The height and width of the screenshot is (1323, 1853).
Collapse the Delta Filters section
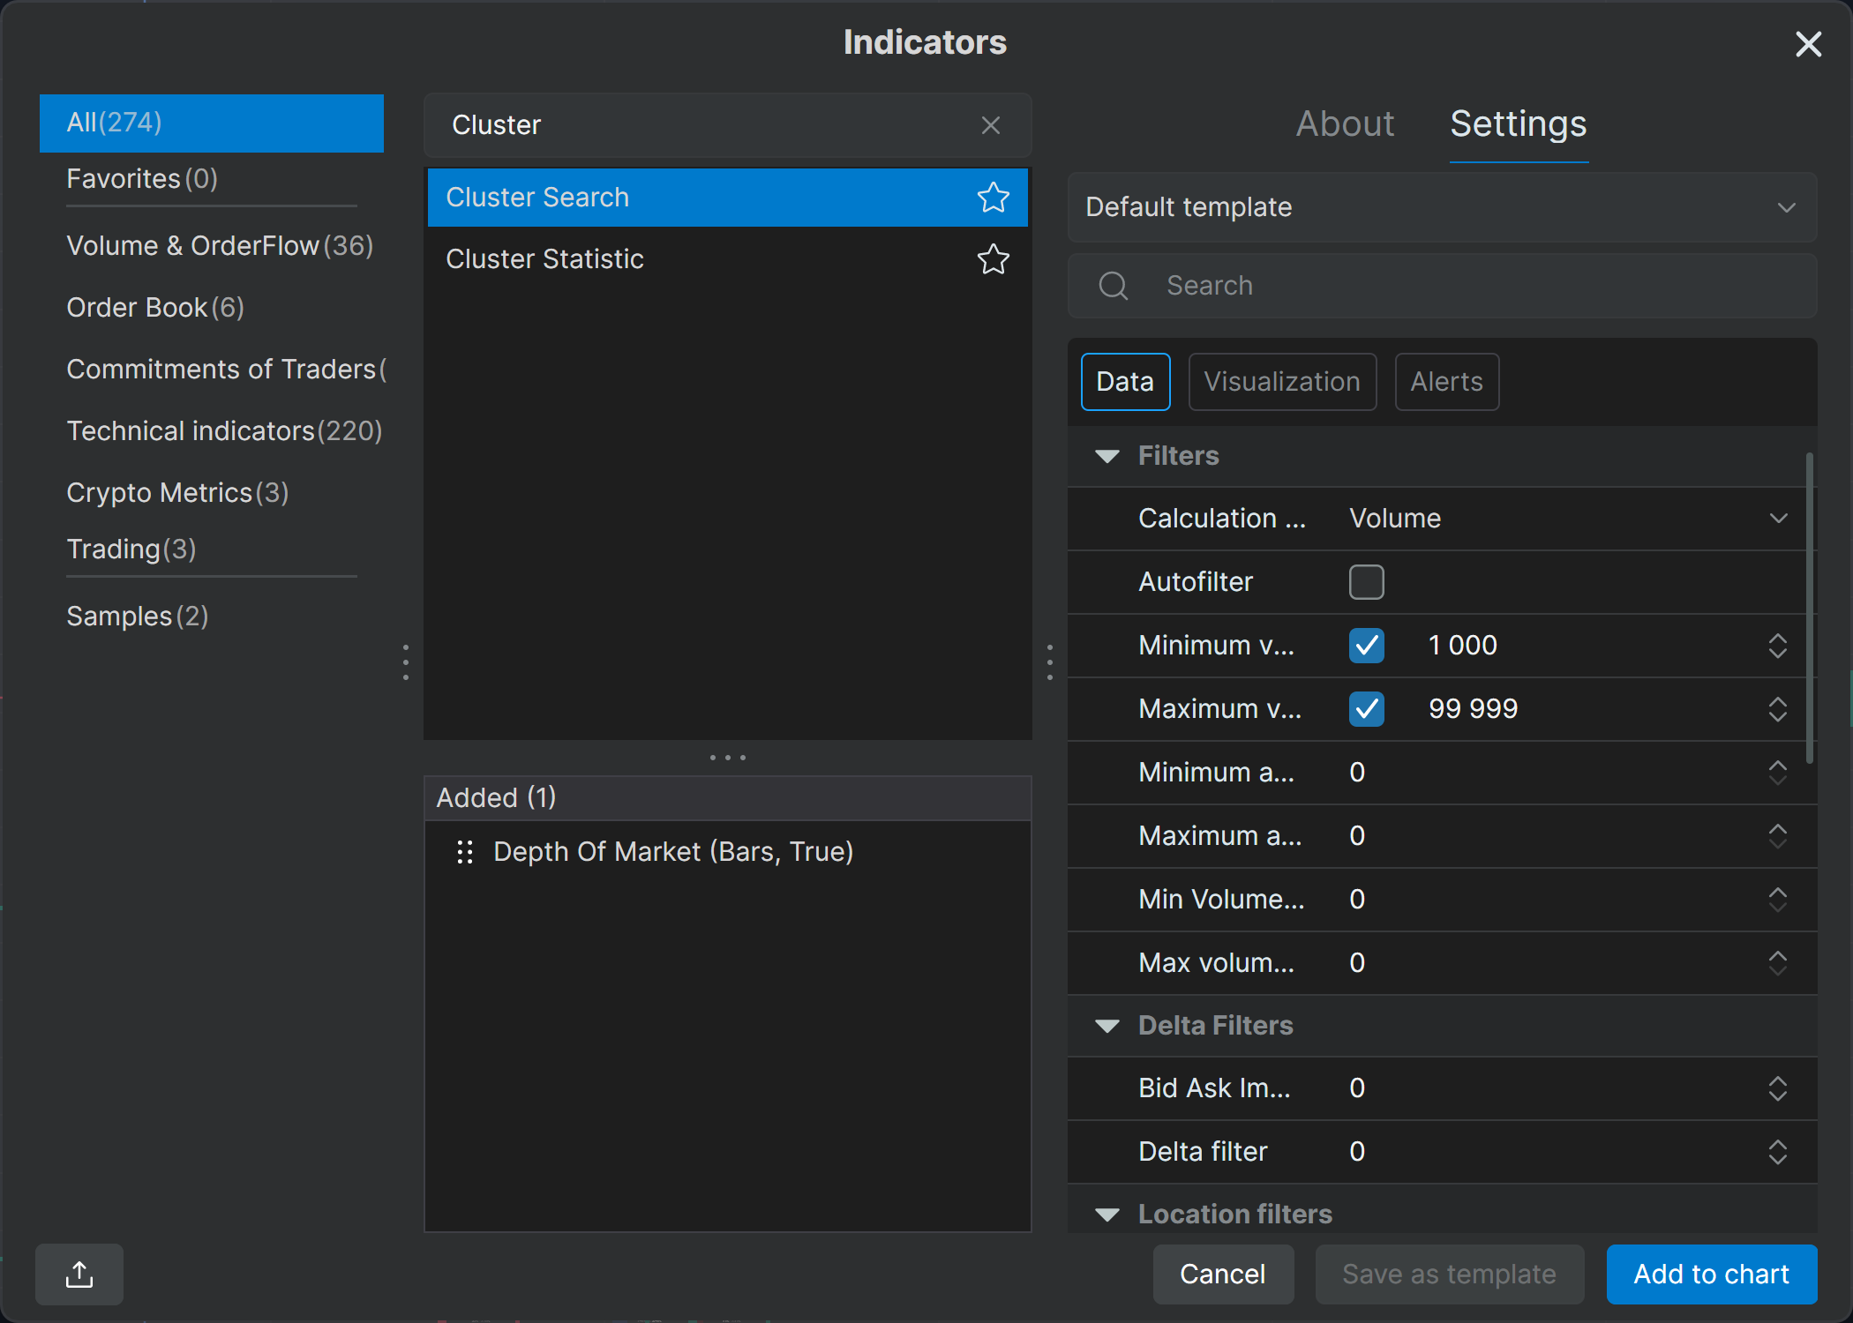1107,1026
